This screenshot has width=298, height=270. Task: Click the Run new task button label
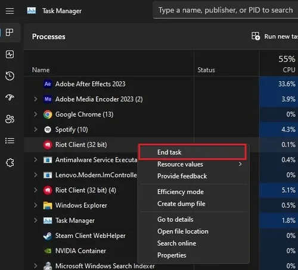point(281,36)
